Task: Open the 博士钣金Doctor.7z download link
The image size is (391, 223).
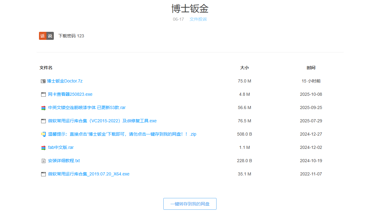Action: coord(65,81)
